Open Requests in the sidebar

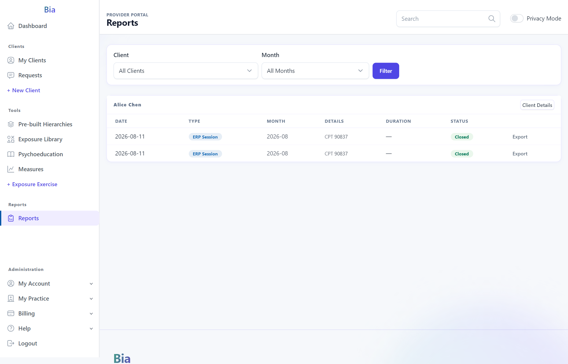[x=50, y=75]
